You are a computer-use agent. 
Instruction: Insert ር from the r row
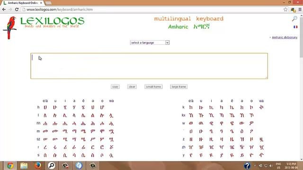coord(93,147)
